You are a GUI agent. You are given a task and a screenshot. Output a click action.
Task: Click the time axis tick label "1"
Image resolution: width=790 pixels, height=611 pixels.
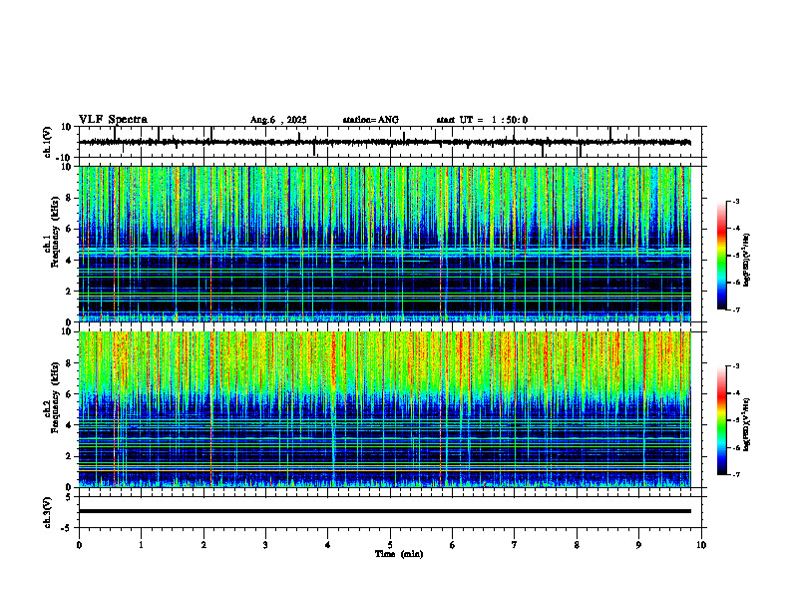(x=141, y=545)
